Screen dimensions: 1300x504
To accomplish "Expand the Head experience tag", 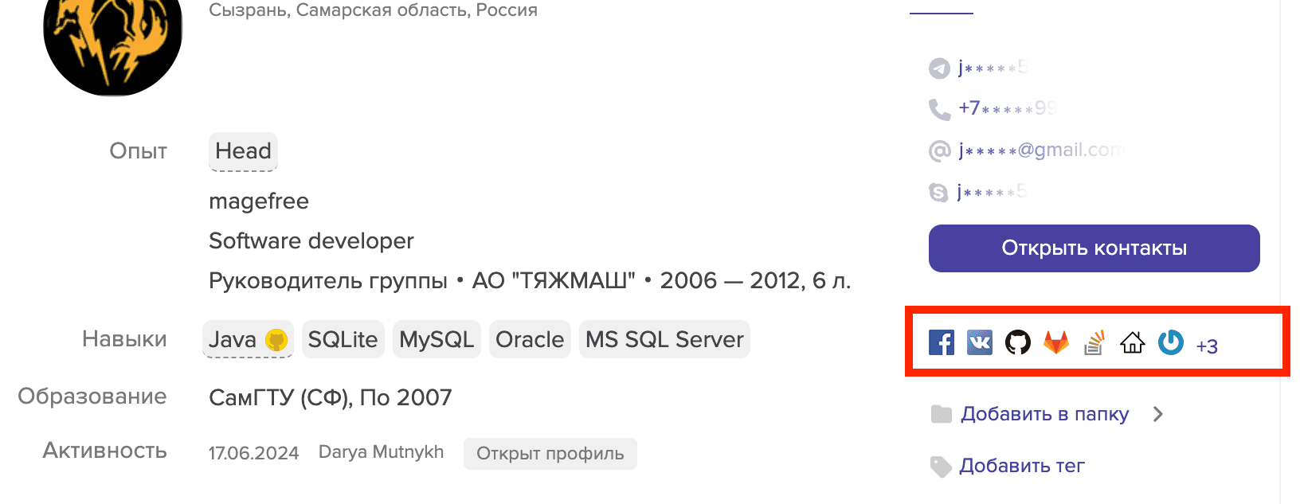I will [x=243, y=151].
